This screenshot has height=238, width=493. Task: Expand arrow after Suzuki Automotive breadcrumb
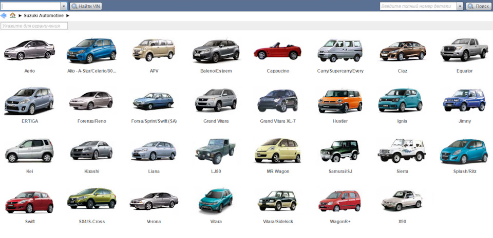[x=68, y=15]
